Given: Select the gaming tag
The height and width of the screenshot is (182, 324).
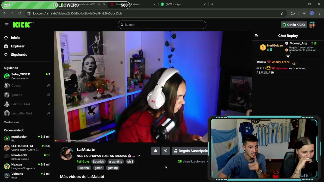Looking at the screenshot, I should click(112, 168).
